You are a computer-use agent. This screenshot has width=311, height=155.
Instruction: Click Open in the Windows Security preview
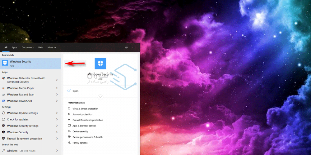pos(75,91)
